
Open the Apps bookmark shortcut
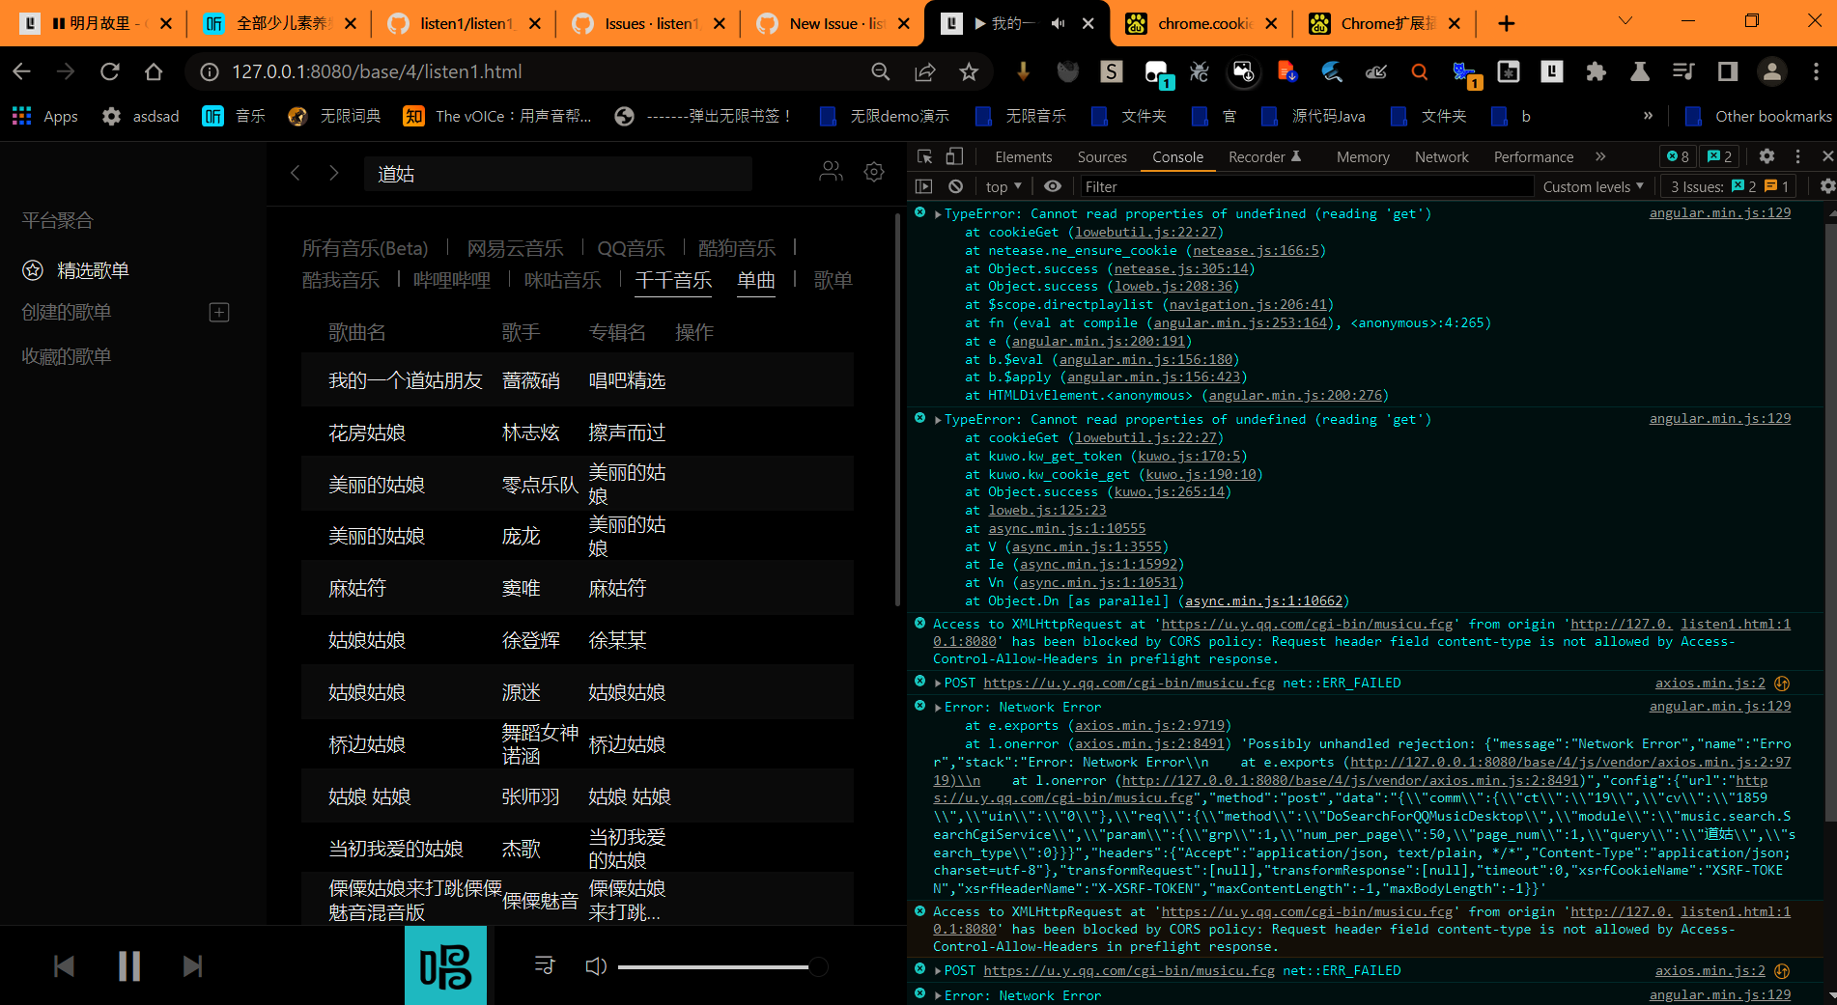pos(44,116)
